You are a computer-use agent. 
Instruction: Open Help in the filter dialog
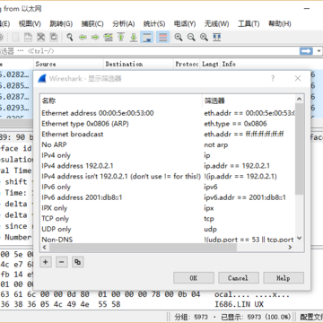pyautogui.click(x=284, y=278)
